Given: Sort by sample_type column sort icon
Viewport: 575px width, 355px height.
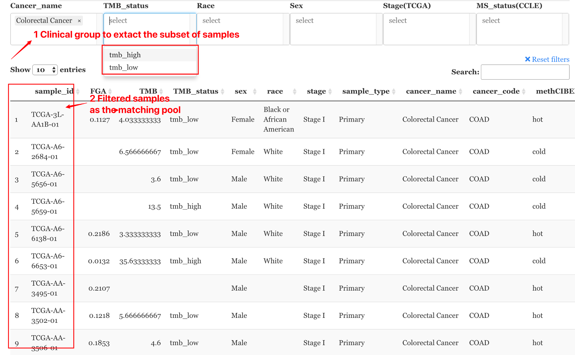Looking at the screenshot, I should (394, 91).
